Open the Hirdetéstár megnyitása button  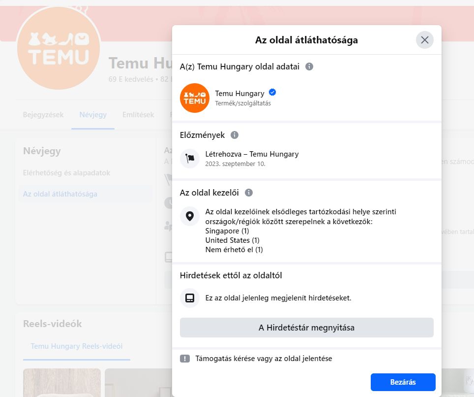tap(306, 328)
